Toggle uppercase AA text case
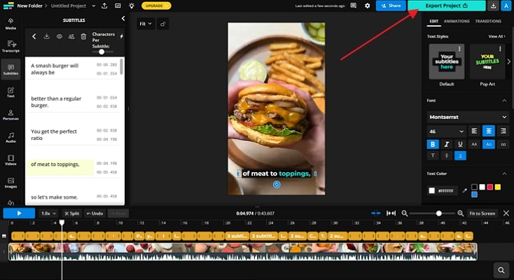 pos(474,144)
